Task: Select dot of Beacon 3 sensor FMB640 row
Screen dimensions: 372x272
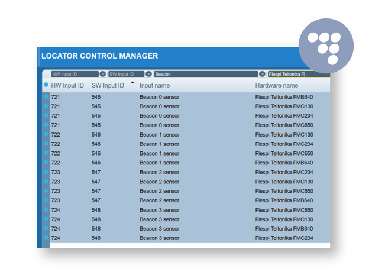Action: [46, 228]
